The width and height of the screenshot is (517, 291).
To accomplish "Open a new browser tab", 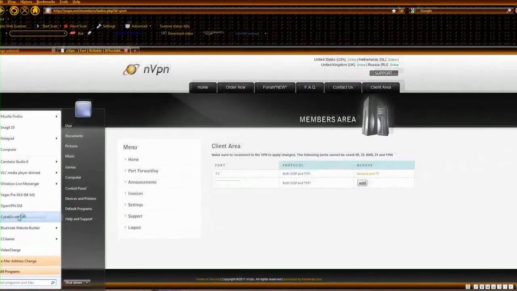I will click(135, 51).
